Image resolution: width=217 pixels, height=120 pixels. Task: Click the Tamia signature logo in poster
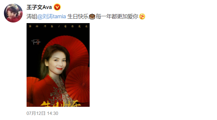[36, 42]
